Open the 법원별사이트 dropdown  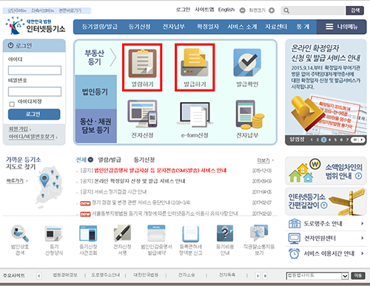click(x=317, y=276)
